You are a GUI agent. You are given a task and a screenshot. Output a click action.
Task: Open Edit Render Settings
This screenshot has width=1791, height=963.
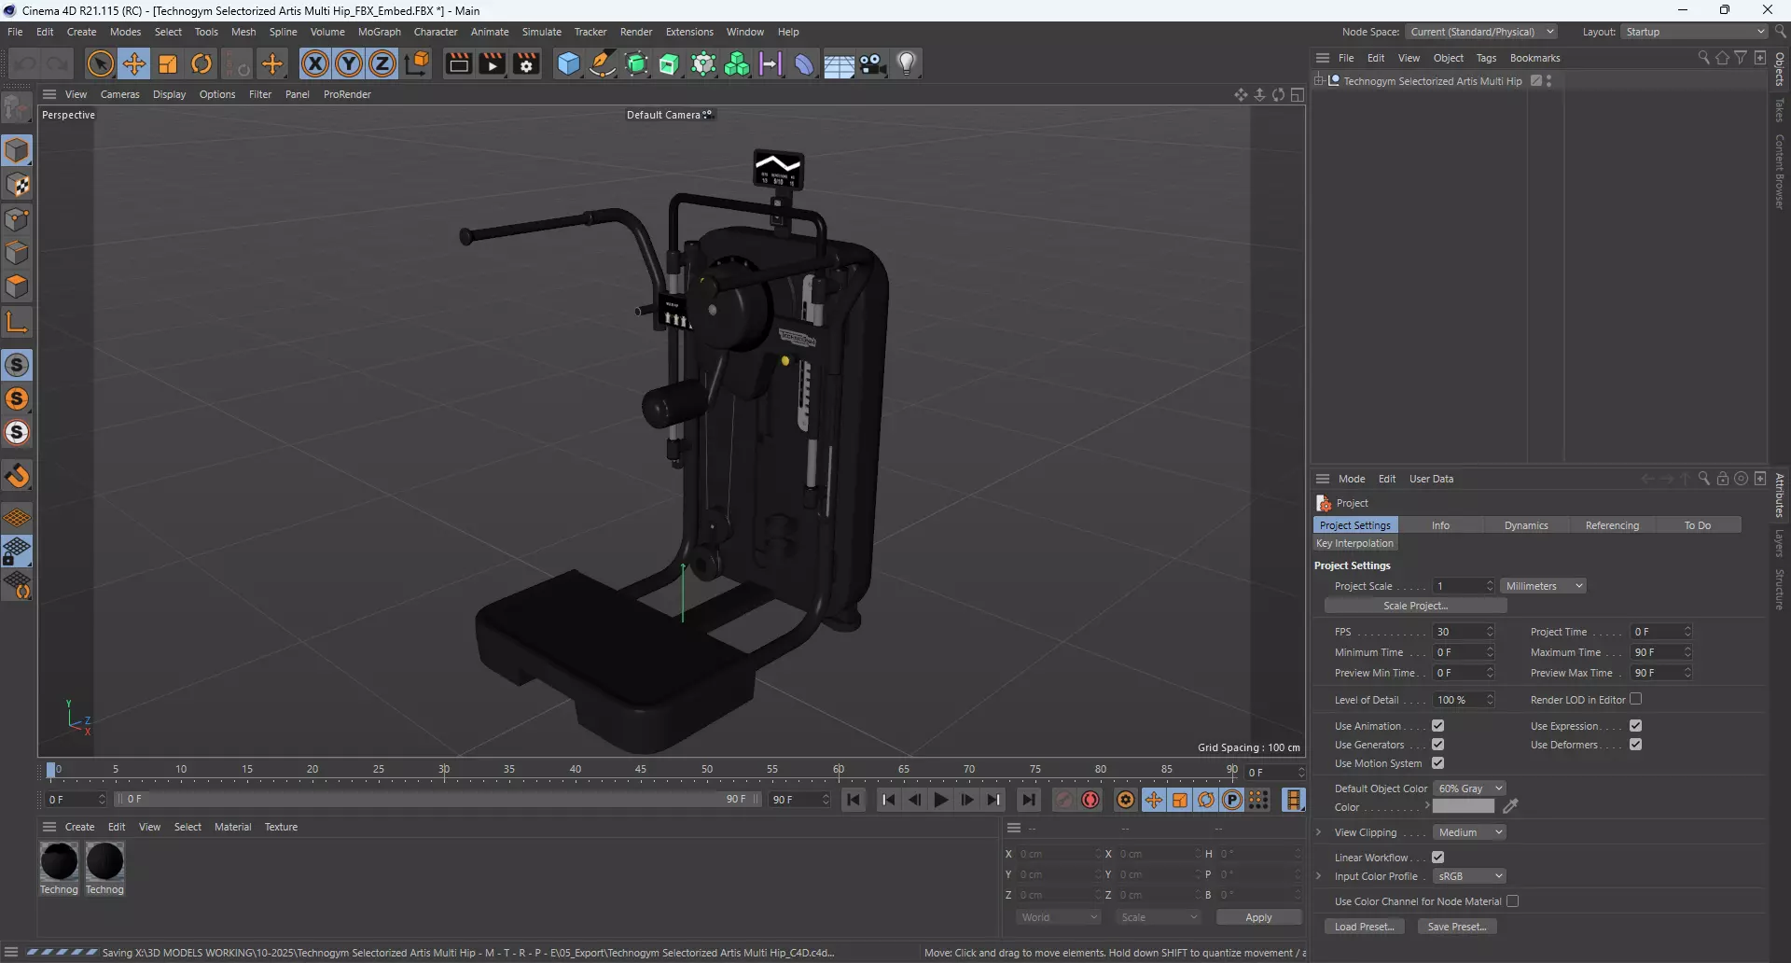click(x=526, y=63)
